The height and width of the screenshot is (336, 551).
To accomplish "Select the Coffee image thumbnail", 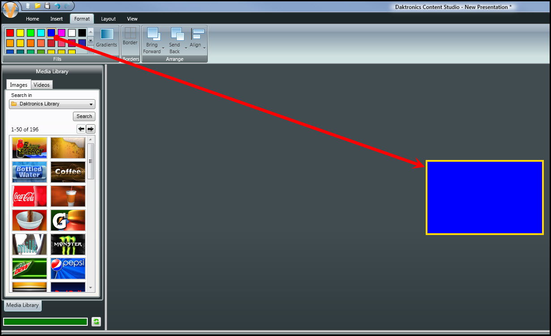I will click(68, 172).
